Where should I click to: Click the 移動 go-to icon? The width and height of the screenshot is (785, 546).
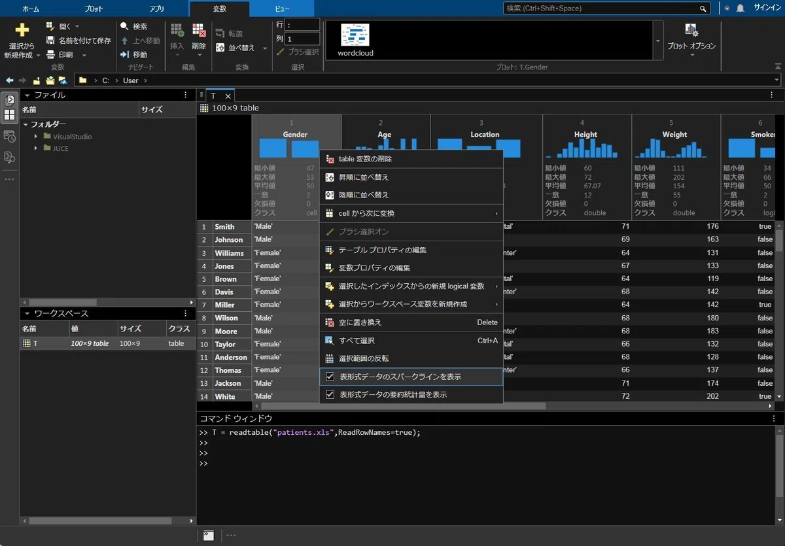pyautogui.click(x=124, y=55)
